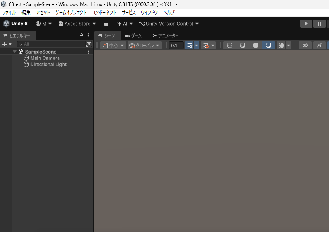Open the Package Manager box icon

coord(106,24)
